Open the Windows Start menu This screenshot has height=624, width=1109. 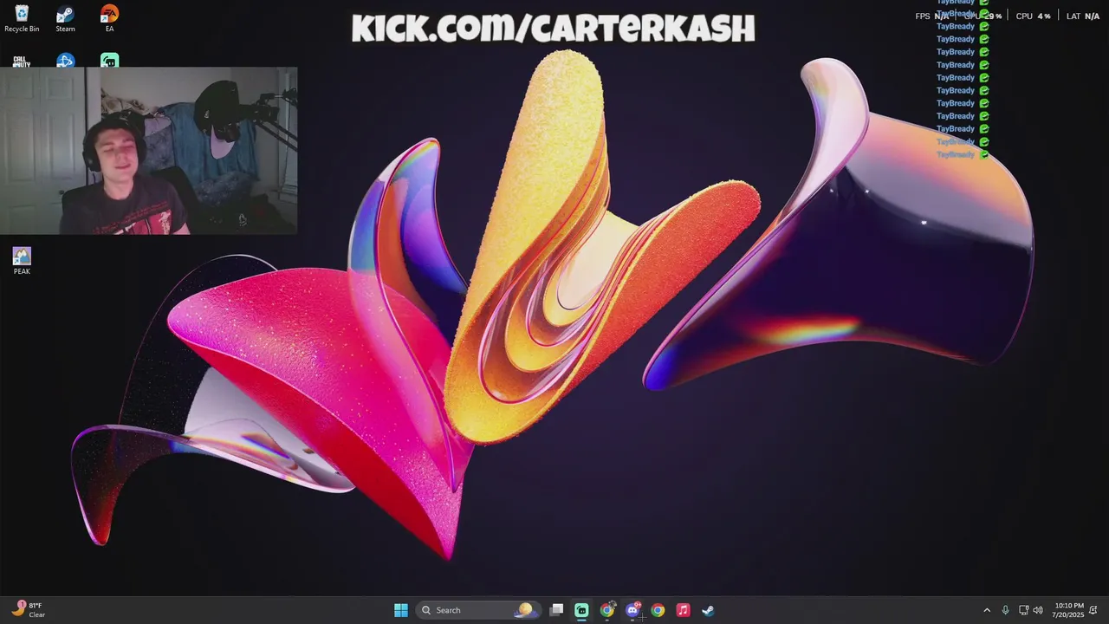(401, 610)
